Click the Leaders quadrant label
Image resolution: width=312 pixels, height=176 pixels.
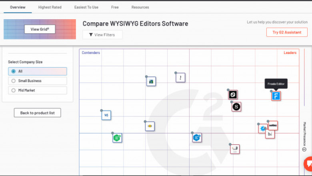[290, 53]
